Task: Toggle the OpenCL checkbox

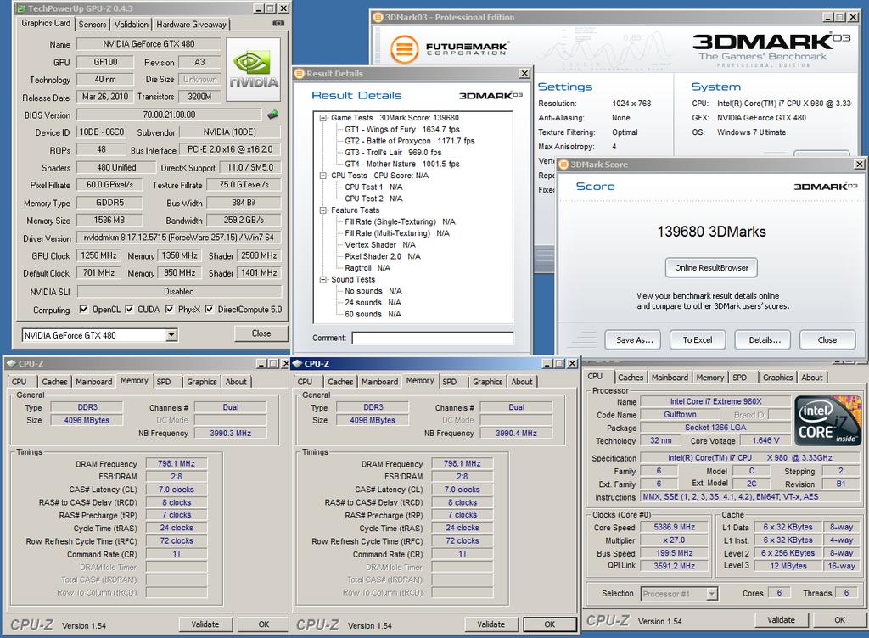Action: click(83, 309)
